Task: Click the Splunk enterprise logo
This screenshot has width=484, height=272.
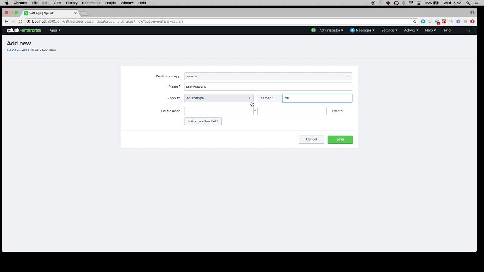Action: click(x=24, y=30)
